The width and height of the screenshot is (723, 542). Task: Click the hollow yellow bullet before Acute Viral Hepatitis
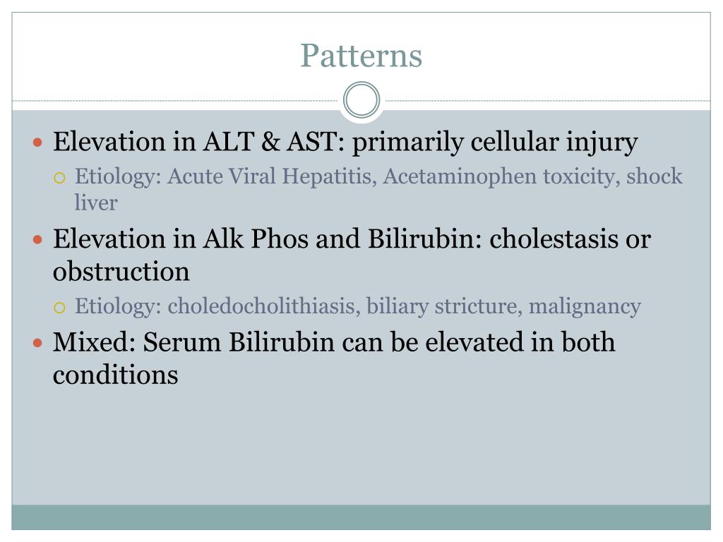pos(59,178)
